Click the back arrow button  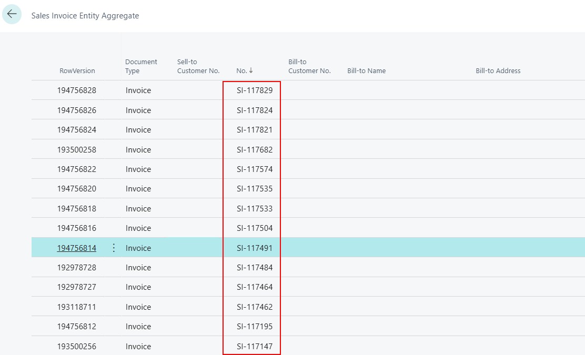click(x=12, y=14)
